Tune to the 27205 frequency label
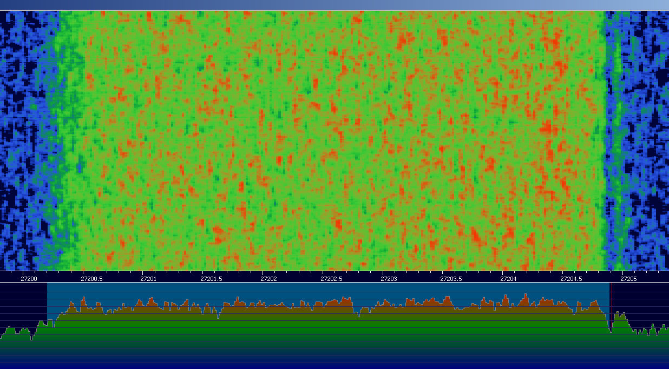This screenshot has height=369, width=669. point(628,279)
